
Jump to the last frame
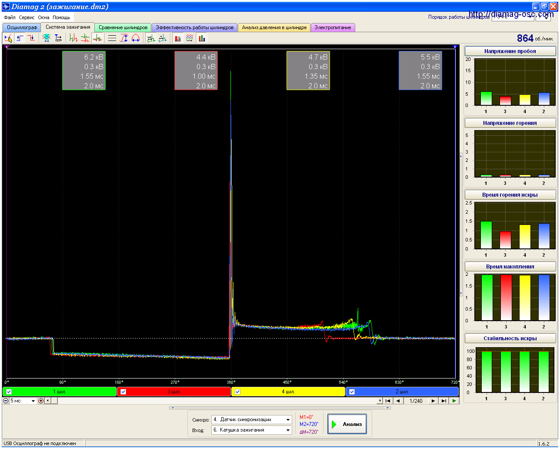443,401
